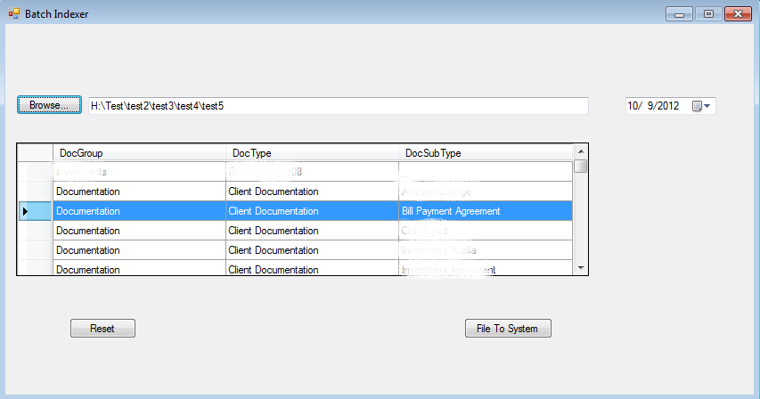Viewport: 760px width, 399px height.
Task: Click the Batch Indexer title bar icon
Action: coord(13,14)
